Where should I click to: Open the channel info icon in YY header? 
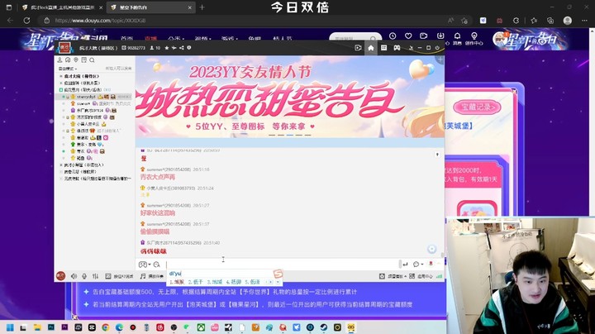[x=189, y=48]
